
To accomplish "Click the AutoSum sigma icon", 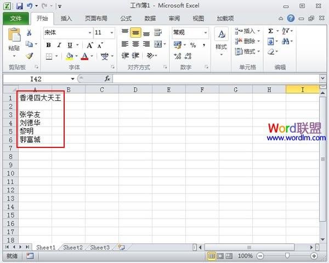I will click(x=271, y=31).
